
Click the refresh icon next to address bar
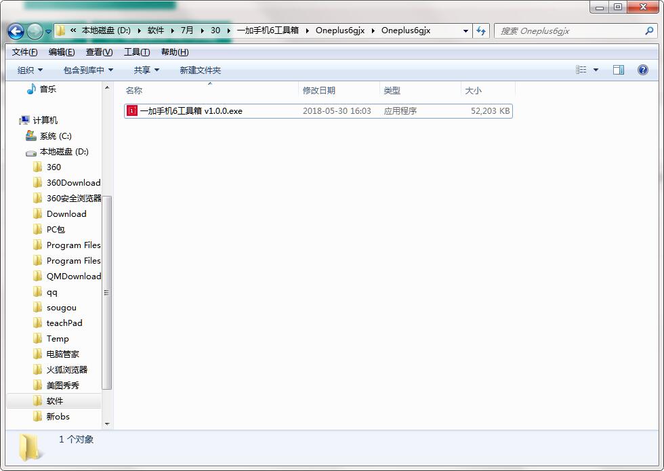tap(481, 30)
